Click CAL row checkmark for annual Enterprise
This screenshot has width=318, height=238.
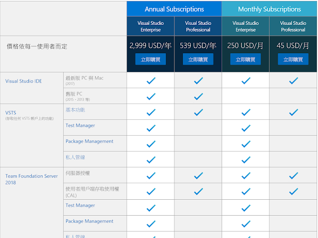click(x=151, y=192)
